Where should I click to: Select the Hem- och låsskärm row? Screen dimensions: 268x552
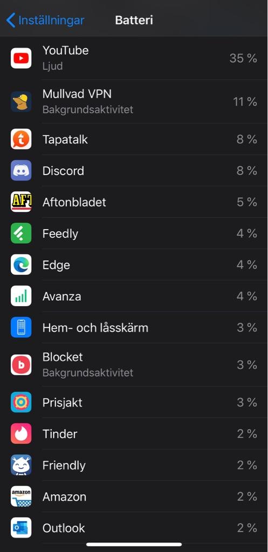click(134, 327)
